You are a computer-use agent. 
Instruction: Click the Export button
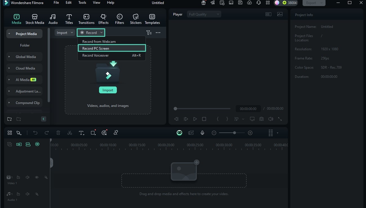point(314,3)
